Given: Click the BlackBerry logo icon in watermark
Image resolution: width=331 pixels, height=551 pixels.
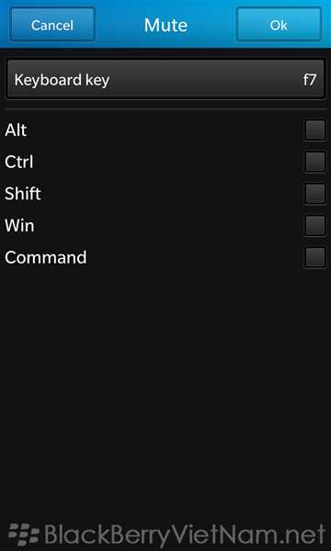Looking at the screenshot, I should coord(24,534).
